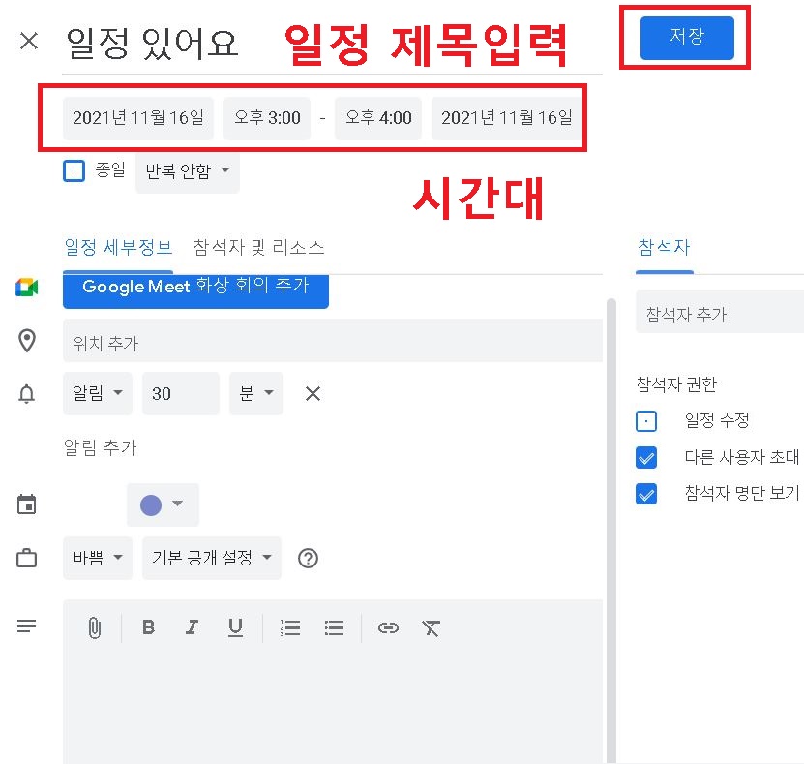This screenshot has width=804, height=764.
Task: Click the 참석자 추가 guest field
Action: (720, 312)
